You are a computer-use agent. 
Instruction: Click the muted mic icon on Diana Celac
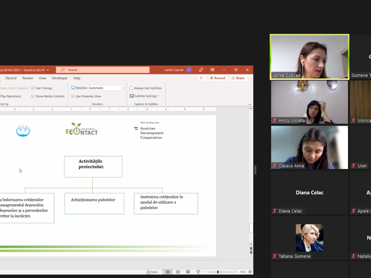point(274,211)
